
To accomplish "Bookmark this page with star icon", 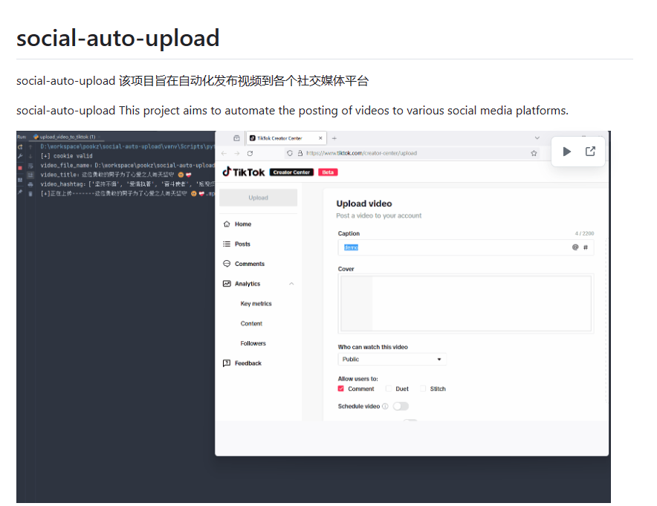I will click(534, 153).
